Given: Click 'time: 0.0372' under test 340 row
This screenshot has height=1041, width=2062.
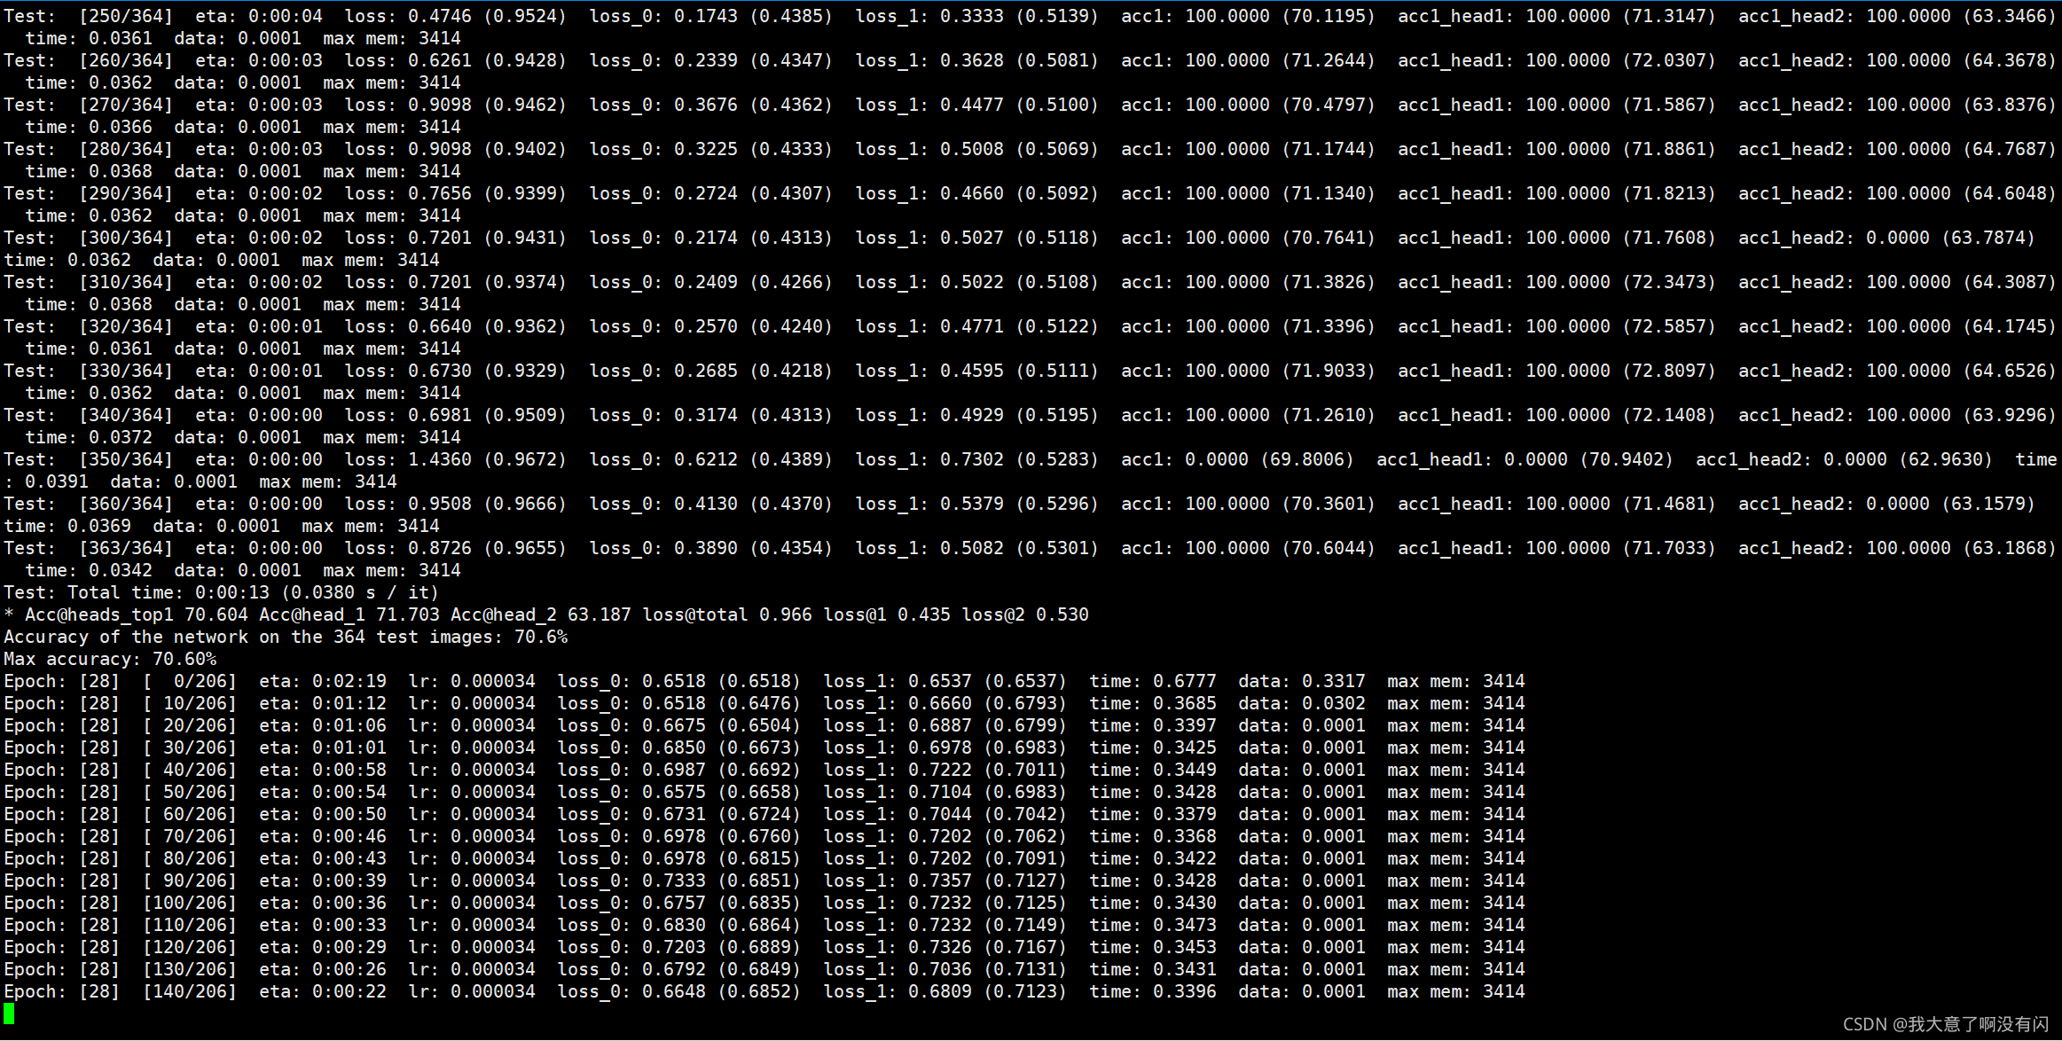Looking at the screenshot, I should pyautogui.click(x=89, y=437).
